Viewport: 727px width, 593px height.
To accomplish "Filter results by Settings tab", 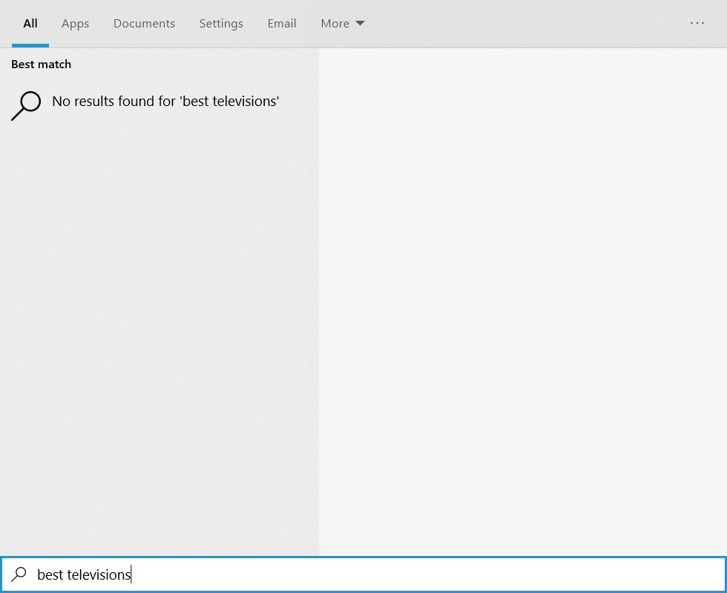I will [x=221, y=24].
